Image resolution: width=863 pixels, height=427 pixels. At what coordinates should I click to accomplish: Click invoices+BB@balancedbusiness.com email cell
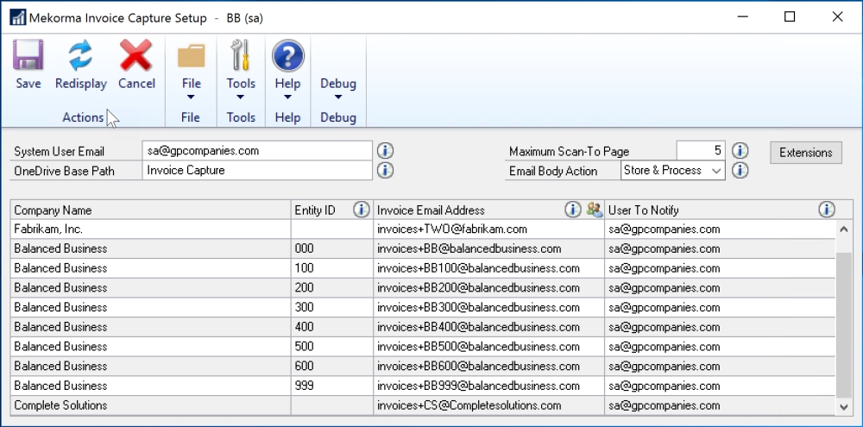tap(488, 248)
